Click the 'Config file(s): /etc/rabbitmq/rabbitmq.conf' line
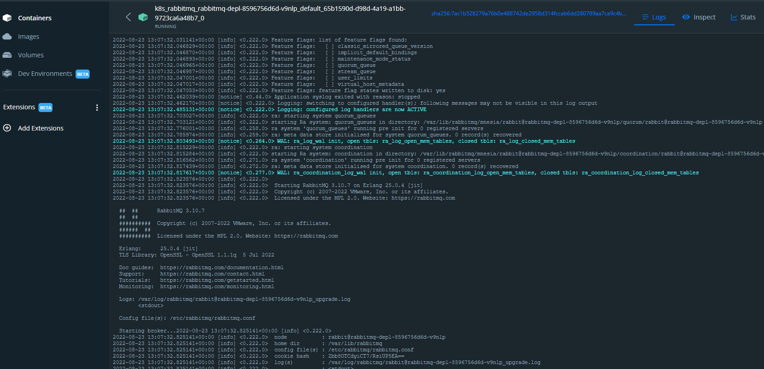 (187, 318)
